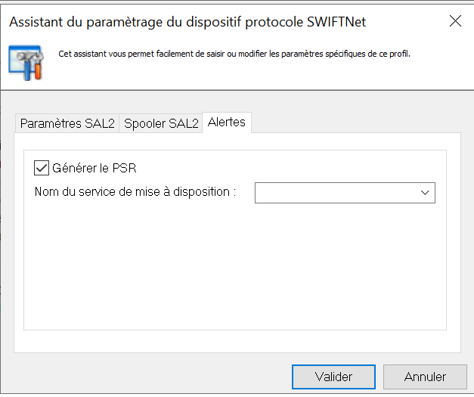Click the assistant description text in the header
This screenshot has height=397, width=474.
click(x=234, y=54)
